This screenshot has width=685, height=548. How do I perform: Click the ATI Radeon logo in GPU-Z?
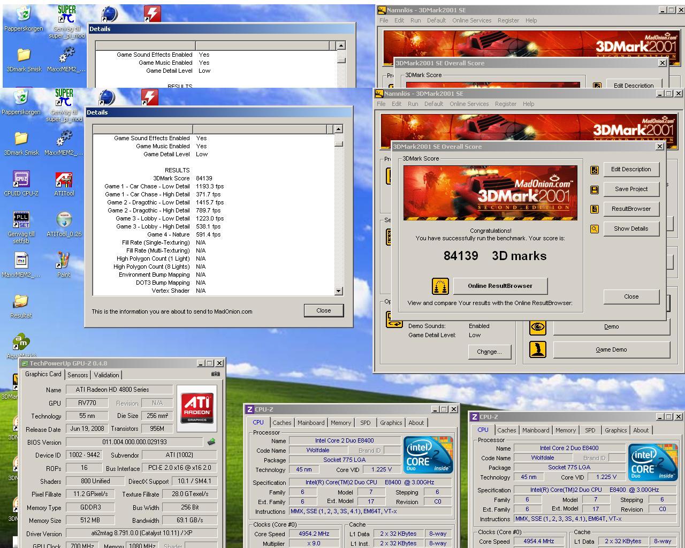pos(197,408)
